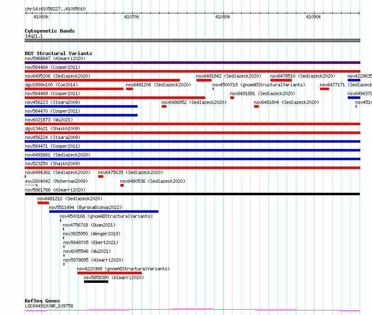
Task: Click the black nsv5858390 variant bar
Action: coord(96,282)
